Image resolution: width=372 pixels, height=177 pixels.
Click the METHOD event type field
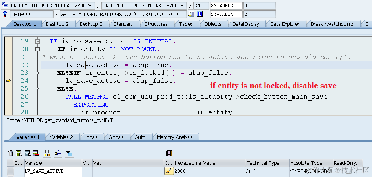click(31, 14)
